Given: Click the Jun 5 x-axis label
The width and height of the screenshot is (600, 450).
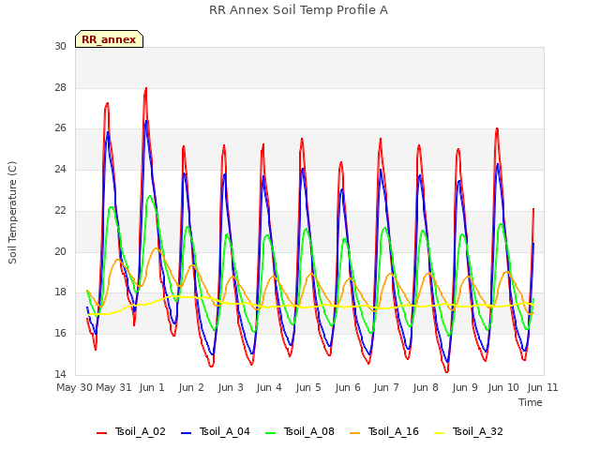Looking at the screenshot, I should pos(308,387).
